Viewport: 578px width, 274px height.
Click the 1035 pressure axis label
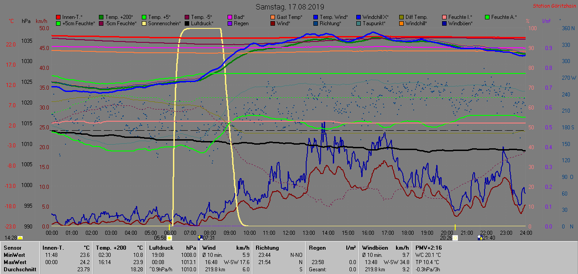click(x=27, y=41)
